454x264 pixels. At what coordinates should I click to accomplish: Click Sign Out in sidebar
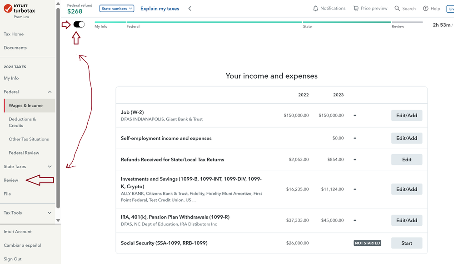point(12,259)
